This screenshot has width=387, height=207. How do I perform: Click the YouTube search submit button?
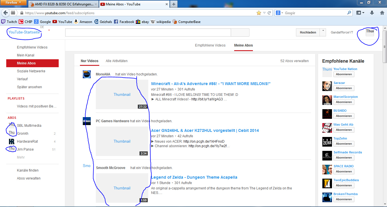(x=240, y=32)
